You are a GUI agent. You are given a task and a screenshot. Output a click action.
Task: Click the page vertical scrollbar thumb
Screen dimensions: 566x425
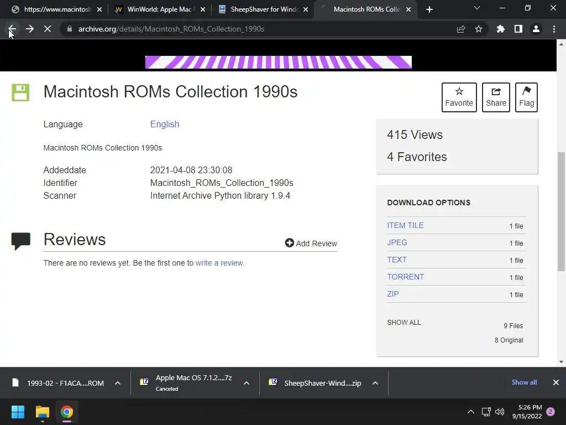pyautogui.click(x=562, y=211)
